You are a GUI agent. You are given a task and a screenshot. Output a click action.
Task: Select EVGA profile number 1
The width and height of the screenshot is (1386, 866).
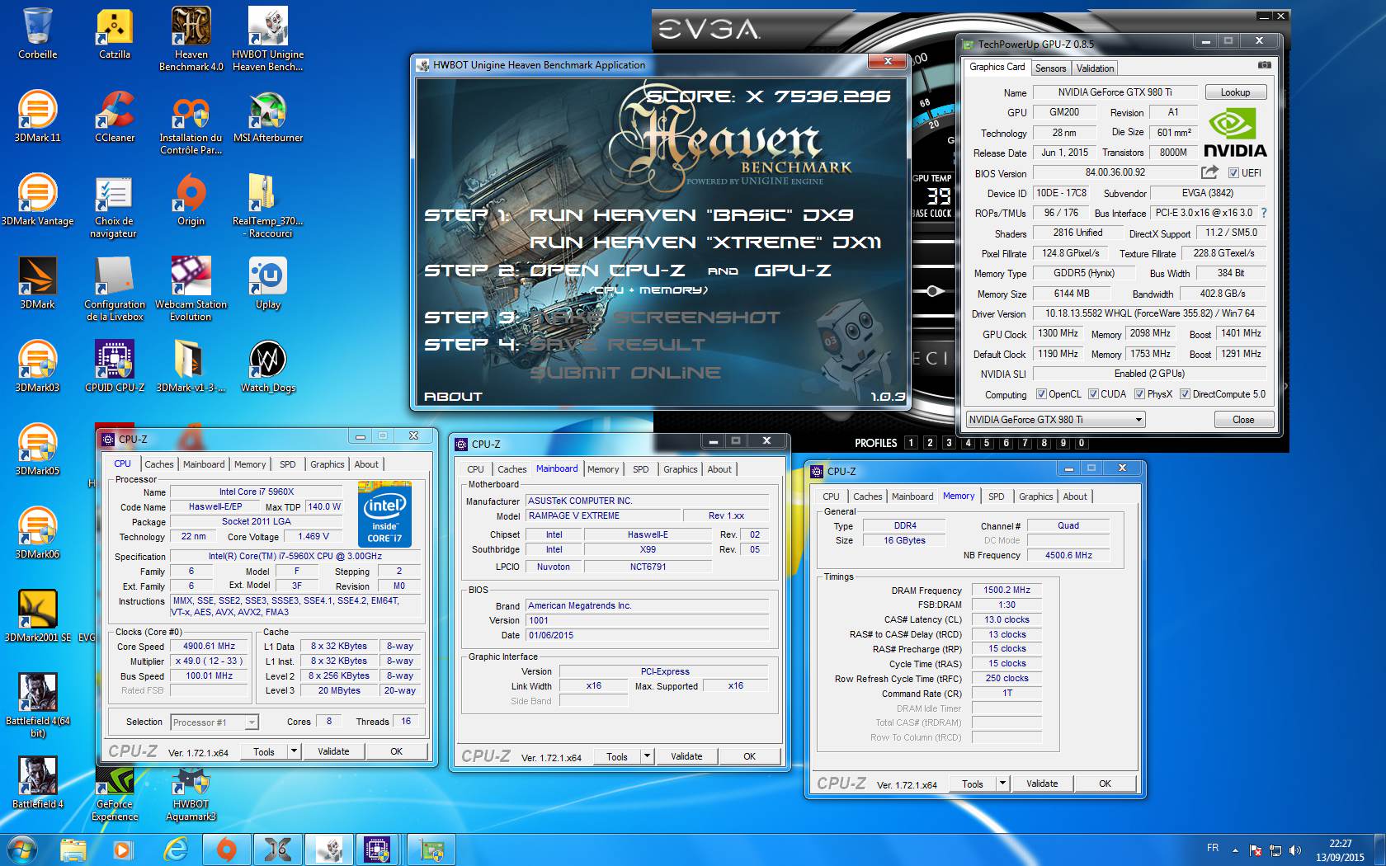tap(911, 443)
